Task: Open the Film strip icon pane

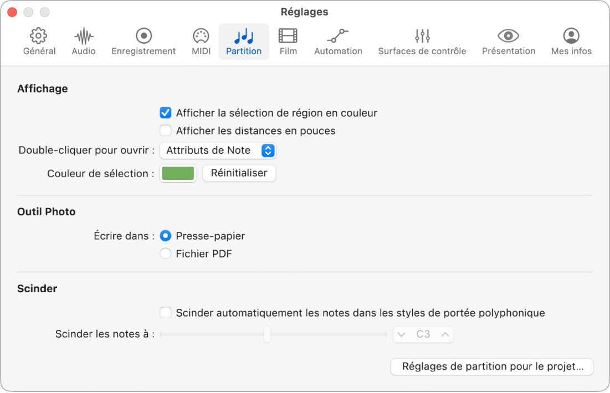Action: pyautogui.click(x=288, y=37)
